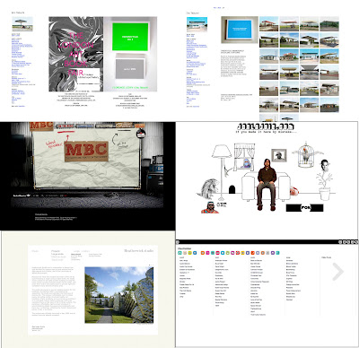Open the first gas station photo in the grid

[x=268, y=24]
